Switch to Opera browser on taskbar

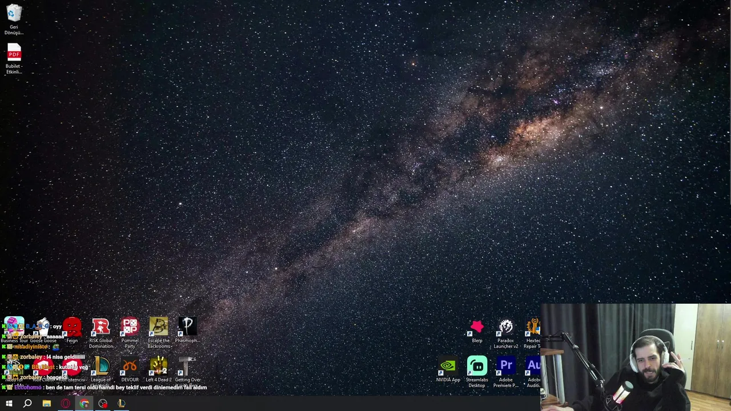(x=66, y=404)
